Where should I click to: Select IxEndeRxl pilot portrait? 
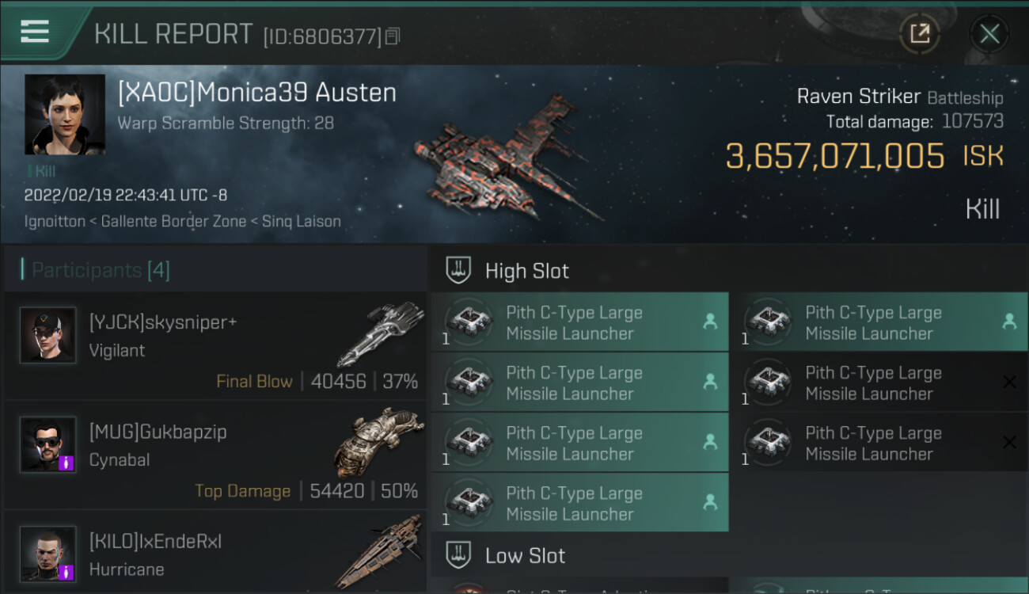tap(48, 554)
